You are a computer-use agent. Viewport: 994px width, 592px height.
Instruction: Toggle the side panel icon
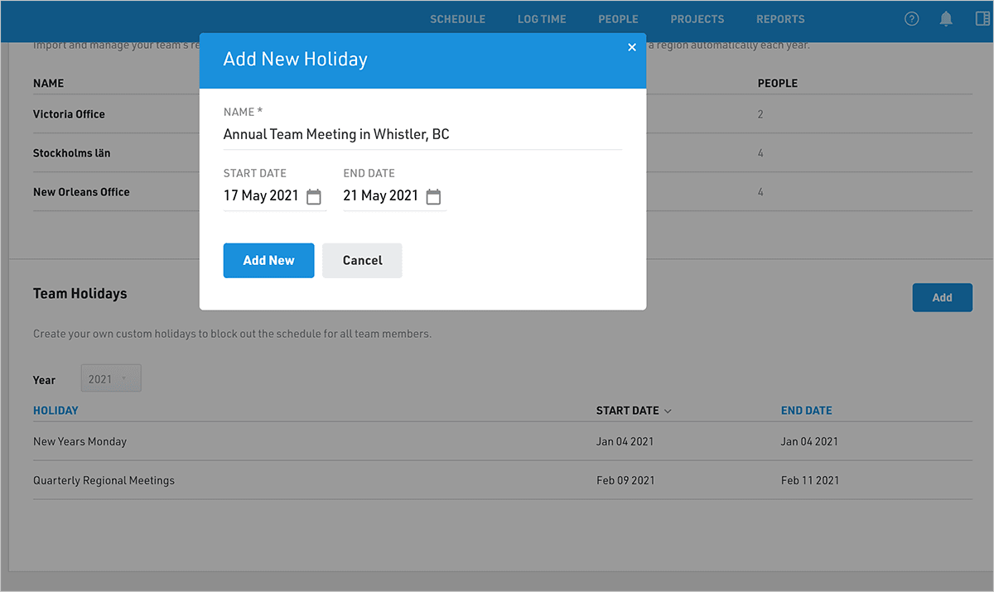tap(982, 19)
